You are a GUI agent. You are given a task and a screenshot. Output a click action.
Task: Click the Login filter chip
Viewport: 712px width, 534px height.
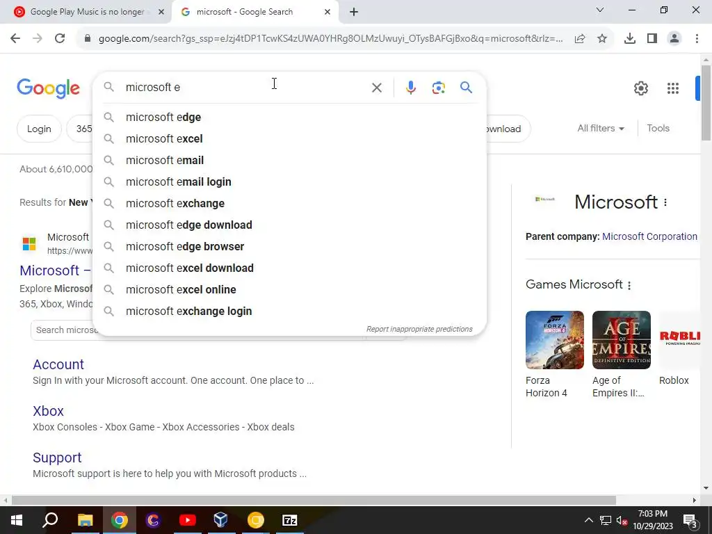coord(39,129)
